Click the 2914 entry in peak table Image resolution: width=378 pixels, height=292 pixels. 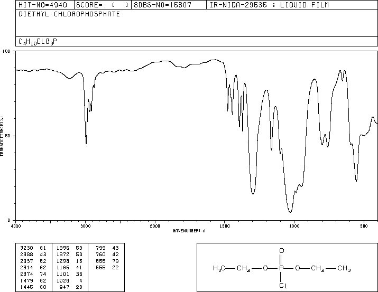click(26, 267)
